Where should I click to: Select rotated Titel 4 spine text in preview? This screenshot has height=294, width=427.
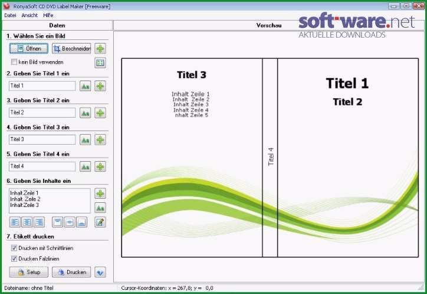(x=271, y=156)
